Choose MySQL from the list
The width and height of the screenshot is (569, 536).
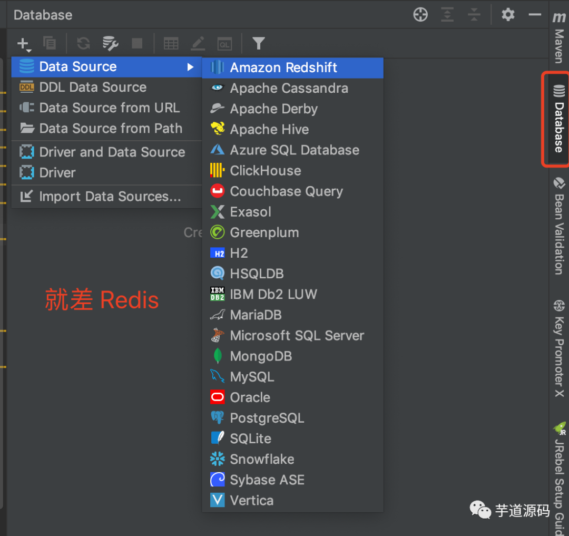pos(292,377)
